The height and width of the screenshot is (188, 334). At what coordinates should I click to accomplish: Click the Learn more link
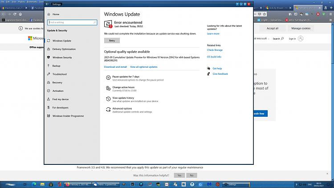213,34
